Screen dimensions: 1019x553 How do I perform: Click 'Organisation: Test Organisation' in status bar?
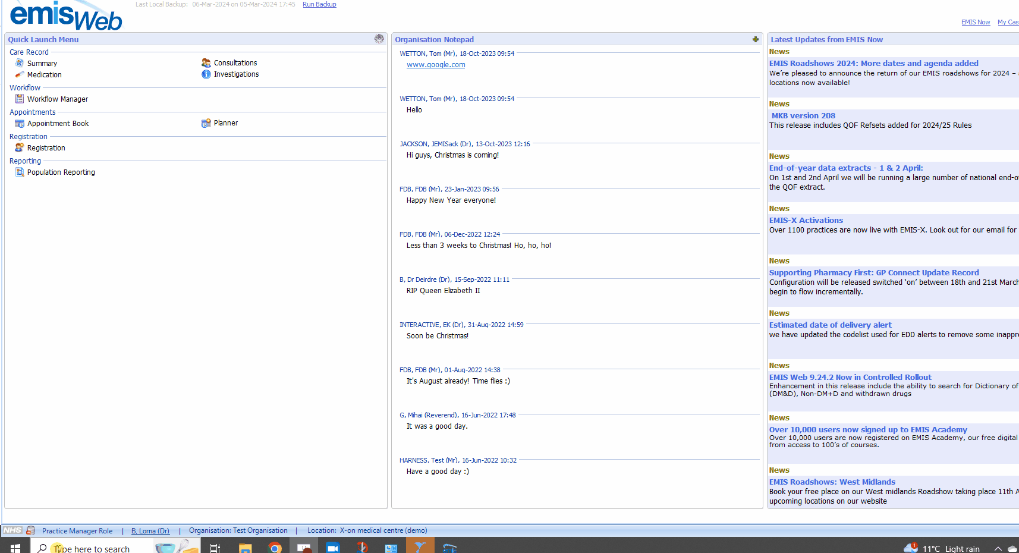pos(238,530)
